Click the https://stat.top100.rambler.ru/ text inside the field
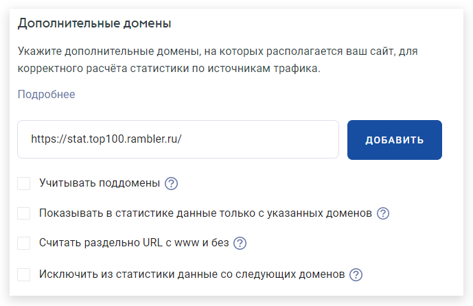The image size is (473, 306). pos(106,139)
